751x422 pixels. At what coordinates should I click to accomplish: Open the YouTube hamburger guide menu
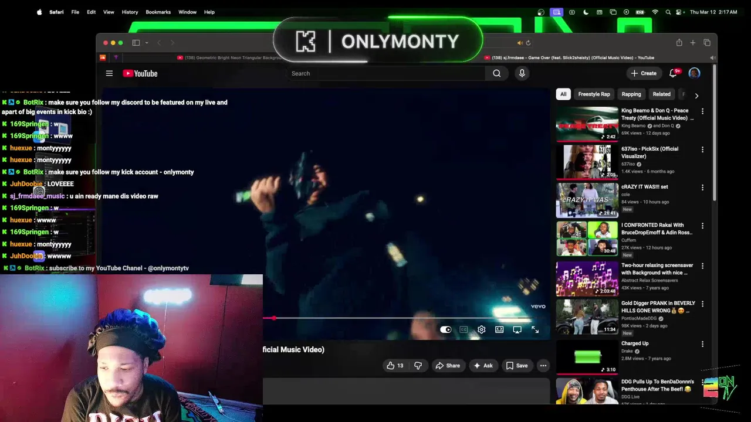(109, 73)
